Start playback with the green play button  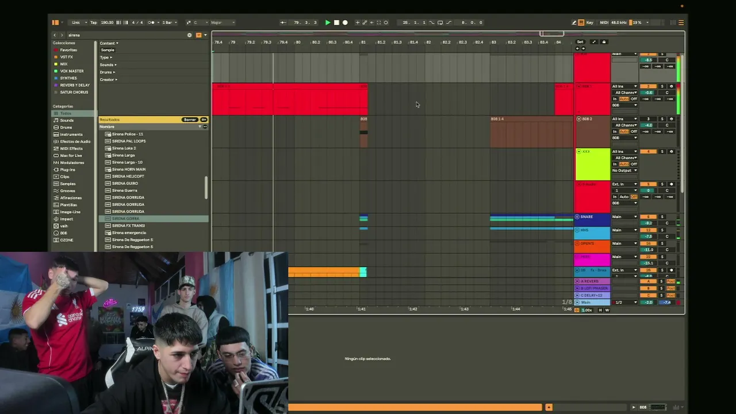[x=328, y=22]
